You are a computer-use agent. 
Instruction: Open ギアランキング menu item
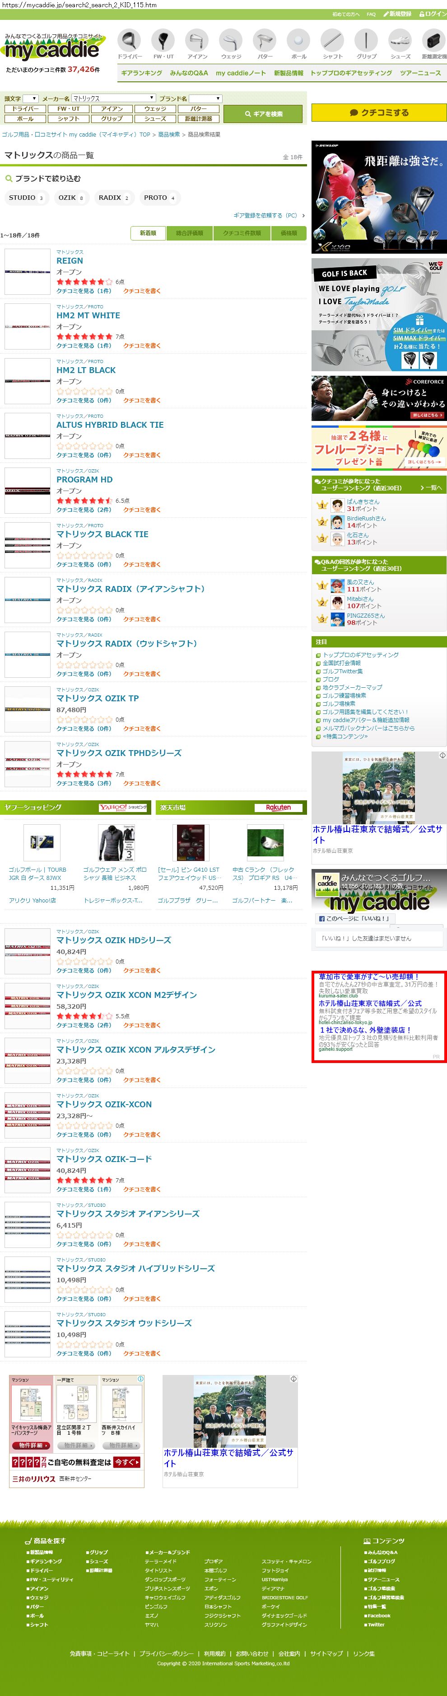point(141,73)
